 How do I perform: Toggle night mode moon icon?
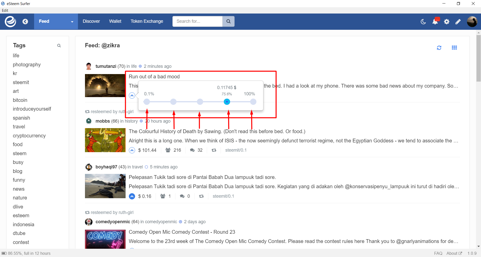(423, 22)
